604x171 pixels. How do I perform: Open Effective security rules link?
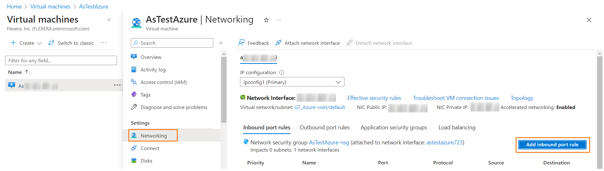[x=374, y=98]
